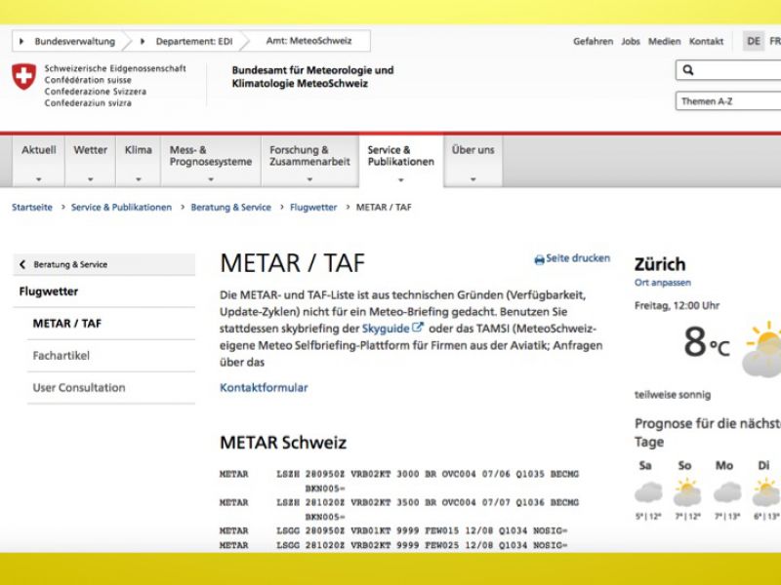Switch language to DE

(x=754, y=41)
